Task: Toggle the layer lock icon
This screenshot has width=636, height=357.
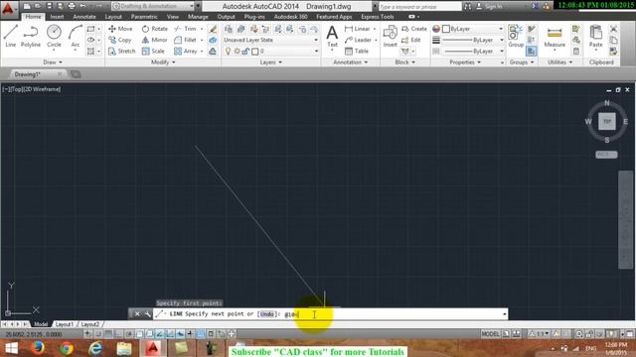Action: pos(245,52)
